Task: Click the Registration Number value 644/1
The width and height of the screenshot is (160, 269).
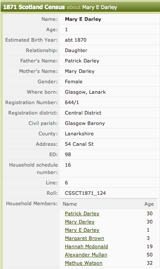Action: click(72, 102)
